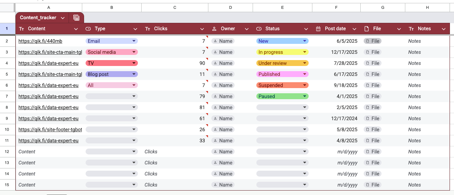The image size is (454, 195).
Task: Click the dropdown-type icon in Status header
Action: [259, 29]
